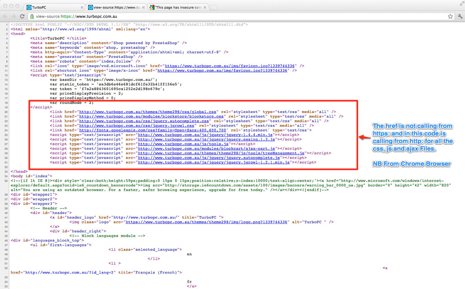The width and height of the screenshot is (465, 289).
Task: Click the "<!-- Header -->" comment
Action: coord(48,208)
